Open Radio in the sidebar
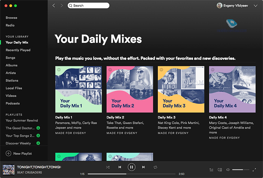Viewport: 263px width, 178px height. pos(10,25)
